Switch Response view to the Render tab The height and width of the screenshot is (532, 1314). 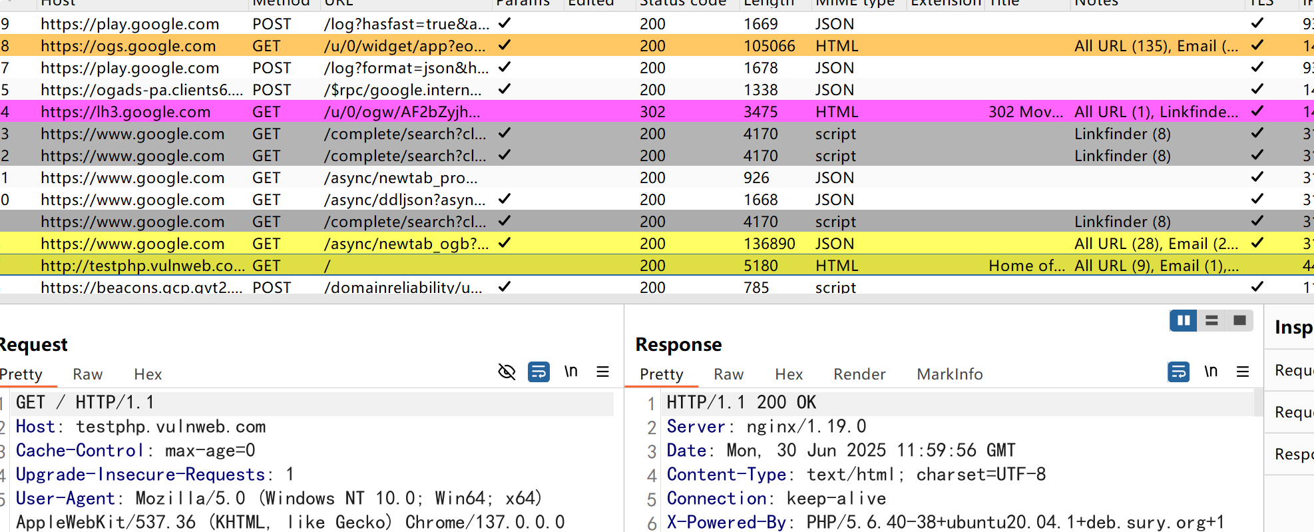click(859, 374)
